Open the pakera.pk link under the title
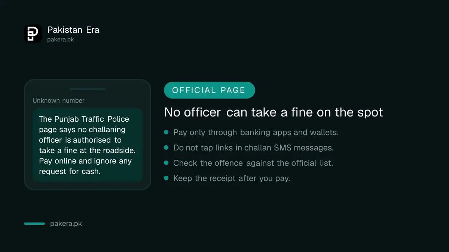The image size is (449, 252). (61, 39)
